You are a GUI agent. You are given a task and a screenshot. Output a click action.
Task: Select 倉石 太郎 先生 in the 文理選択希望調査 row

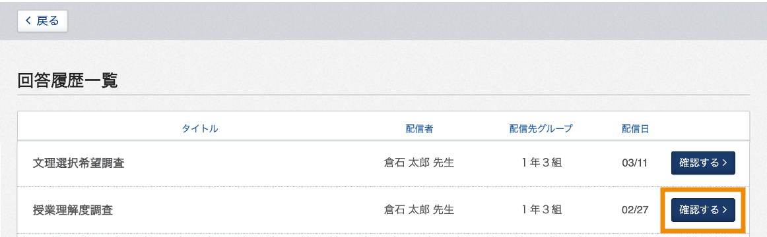pyautogui.click(x=419, y=163)
